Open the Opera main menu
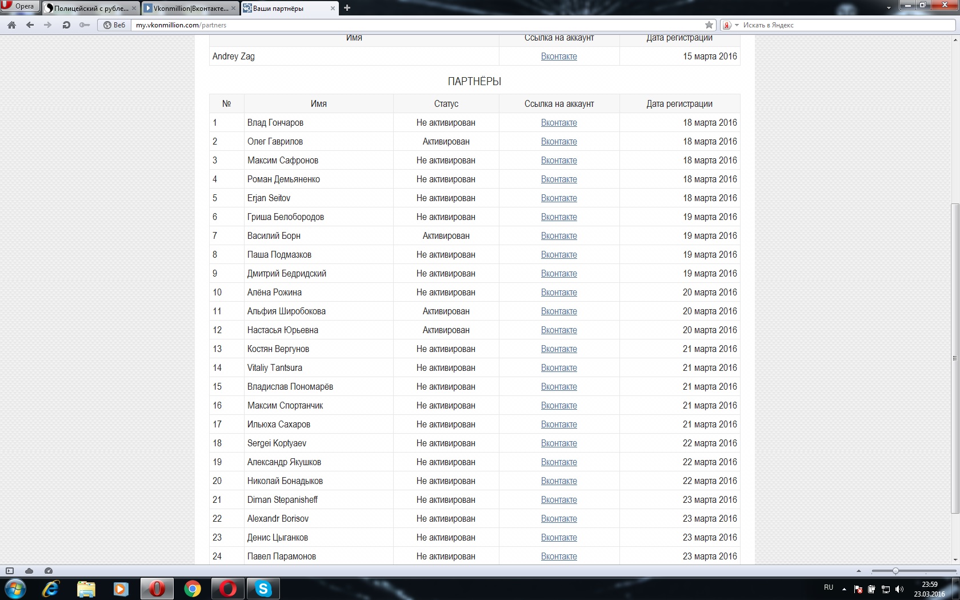 [x=20, y=6]
